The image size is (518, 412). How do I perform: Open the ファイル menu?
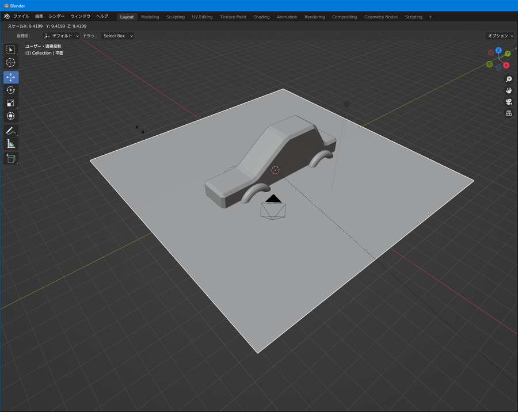21,17
